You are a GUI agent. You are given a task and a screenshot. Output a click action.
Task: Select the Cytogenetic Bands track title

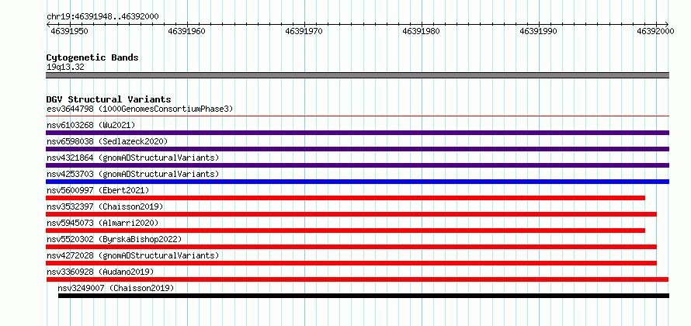click(x=92, y=57)
